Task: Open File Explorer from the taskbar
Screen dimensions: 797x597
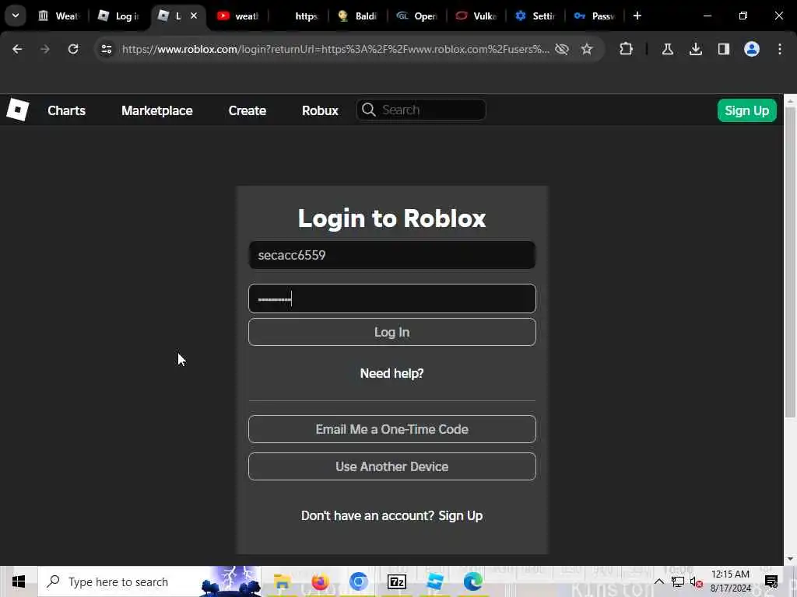Action: click(282, 581)
